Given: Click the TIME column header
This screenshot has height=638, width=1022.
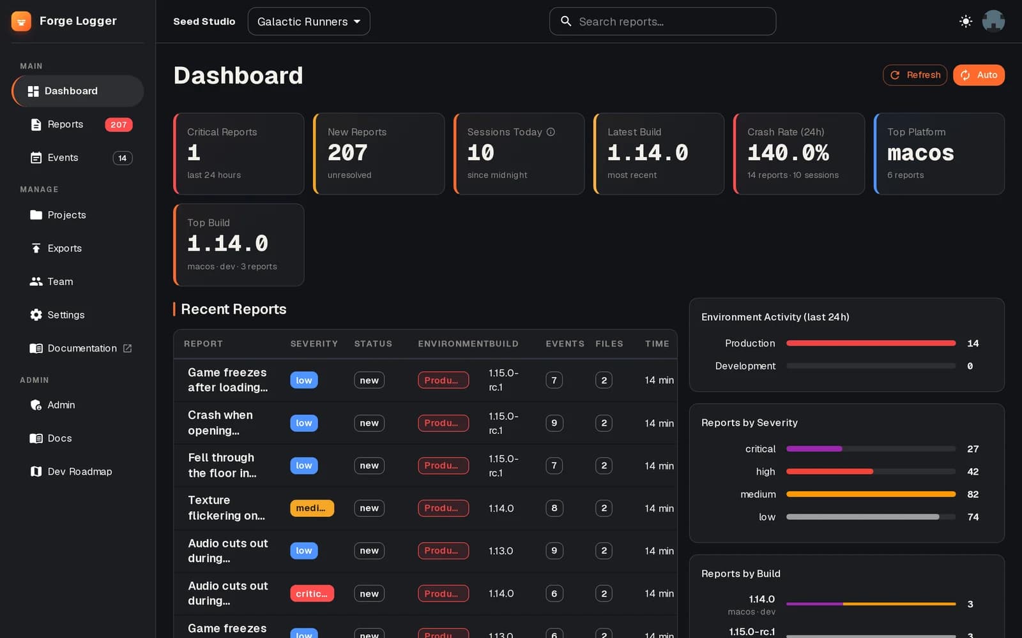Looking at the screenshot, I should tap(657, 344).
